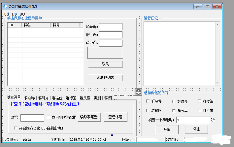
Task: Toggle 开启编码功能 checkbox
Action: click(x=16, y=128)
